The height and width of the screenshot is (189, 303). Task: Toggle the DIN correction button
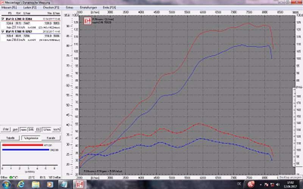(x=31, y=129)
